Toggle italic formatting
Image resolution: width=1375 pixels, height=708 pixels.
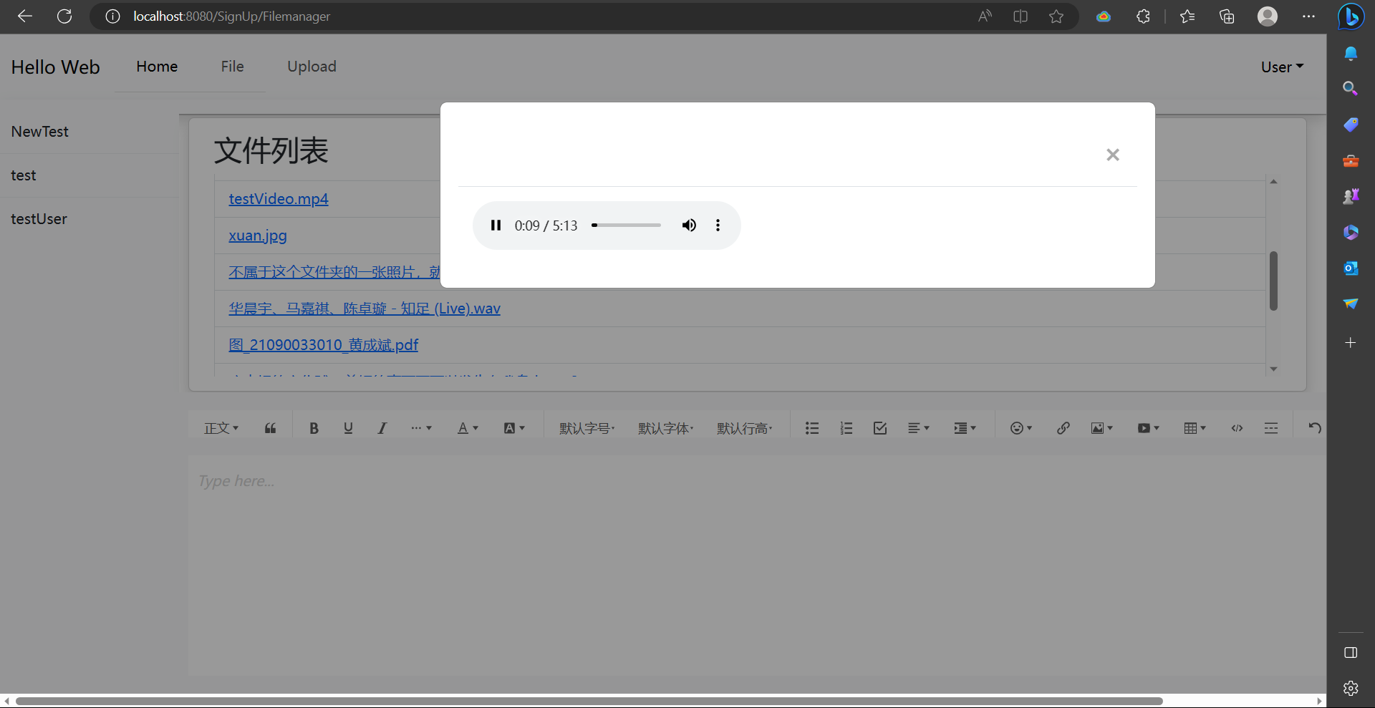pyautogui.click(x=382, y=428)
